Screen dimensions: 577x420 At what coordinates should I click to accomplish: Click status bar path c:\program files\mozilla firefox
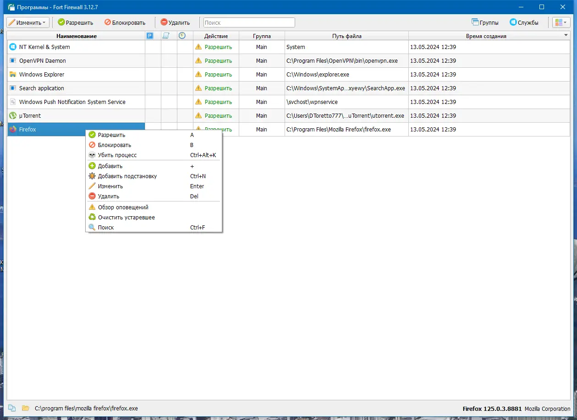coord(86,408)
